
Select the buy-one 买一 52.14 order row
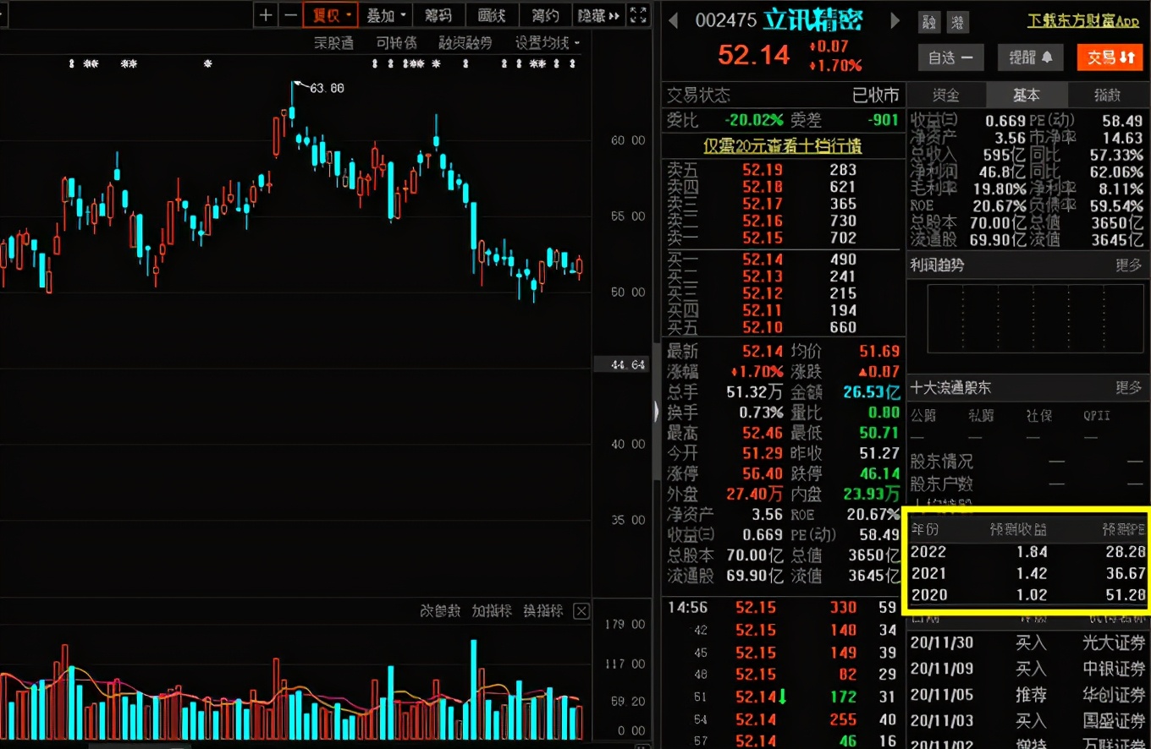click(782, 260)
